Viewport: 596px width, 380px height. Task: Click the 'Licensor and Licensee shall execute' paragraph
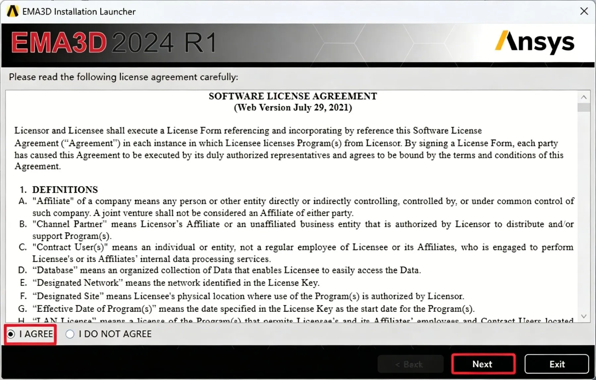click(289, 148)
